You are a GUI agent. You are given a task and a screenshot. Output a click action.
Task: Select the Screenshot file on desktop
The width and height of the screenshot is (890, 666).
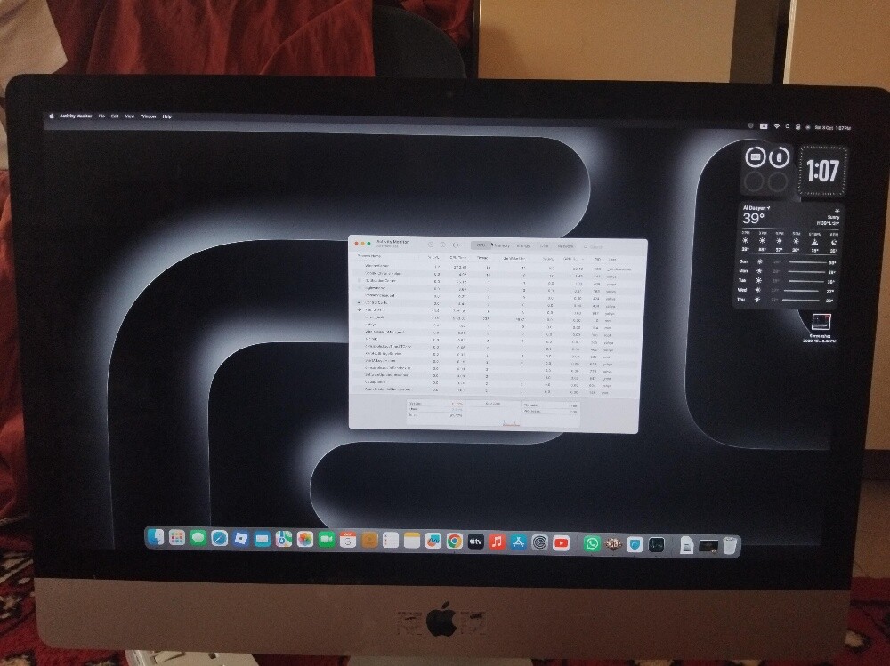[x=821, y=328]
